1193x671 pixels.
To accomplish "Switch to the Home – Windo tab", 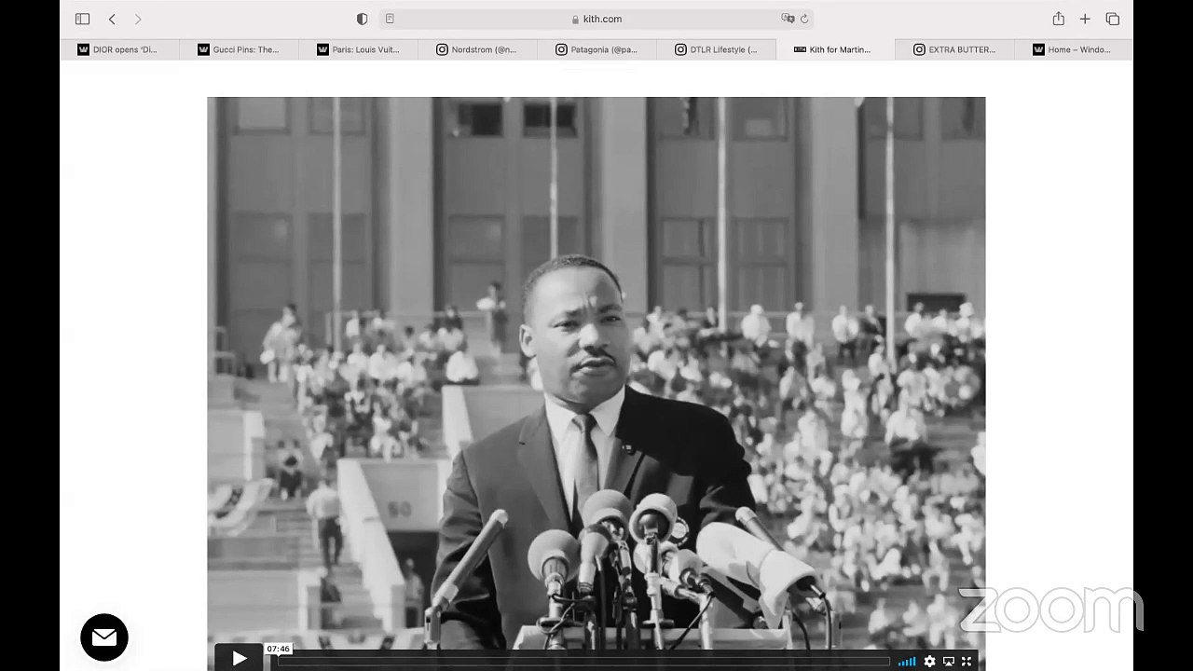I will (1074, 49).
